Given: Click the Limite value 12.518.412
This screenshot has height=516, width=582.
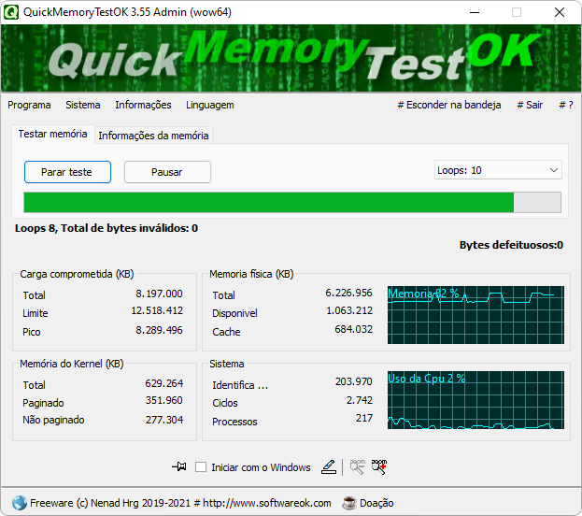Looking at the screenshot, I should [x=157, y=310].
